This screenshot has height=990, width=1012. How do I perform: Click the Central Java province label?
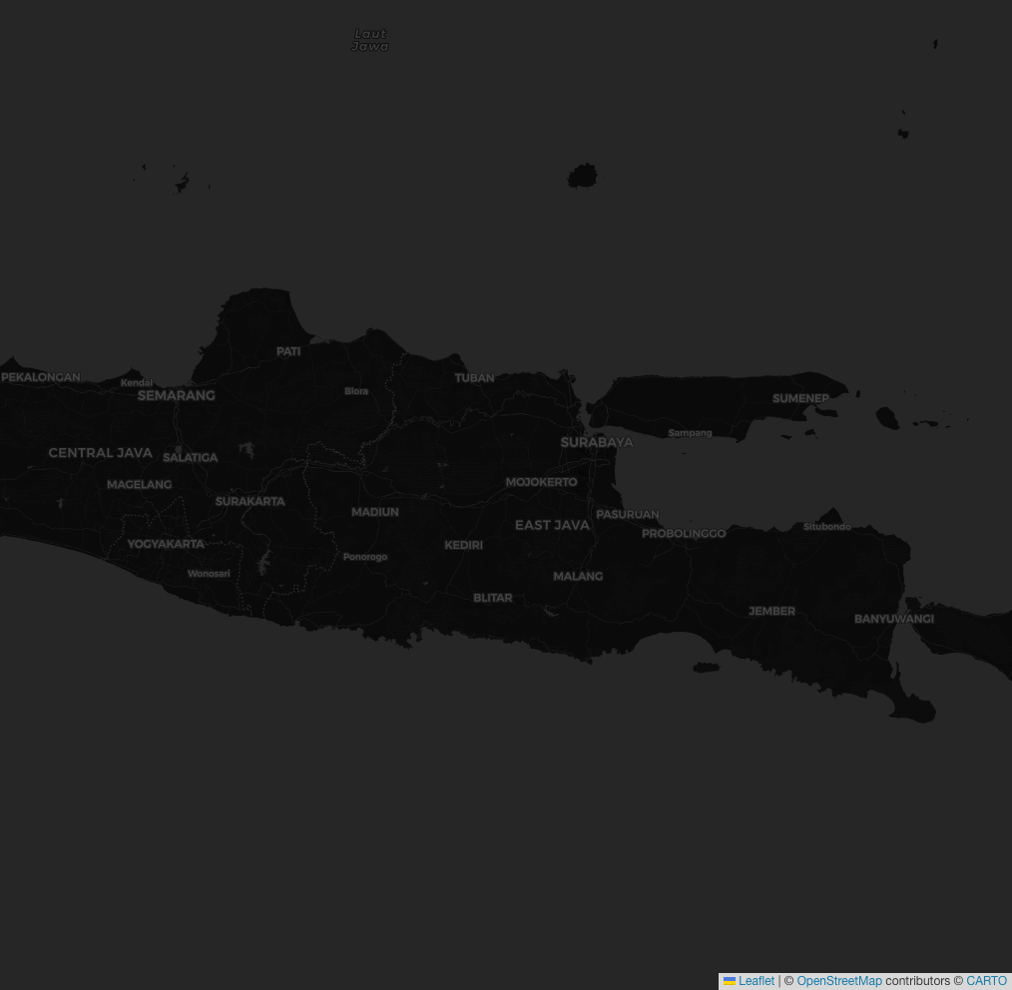[100, 453]
